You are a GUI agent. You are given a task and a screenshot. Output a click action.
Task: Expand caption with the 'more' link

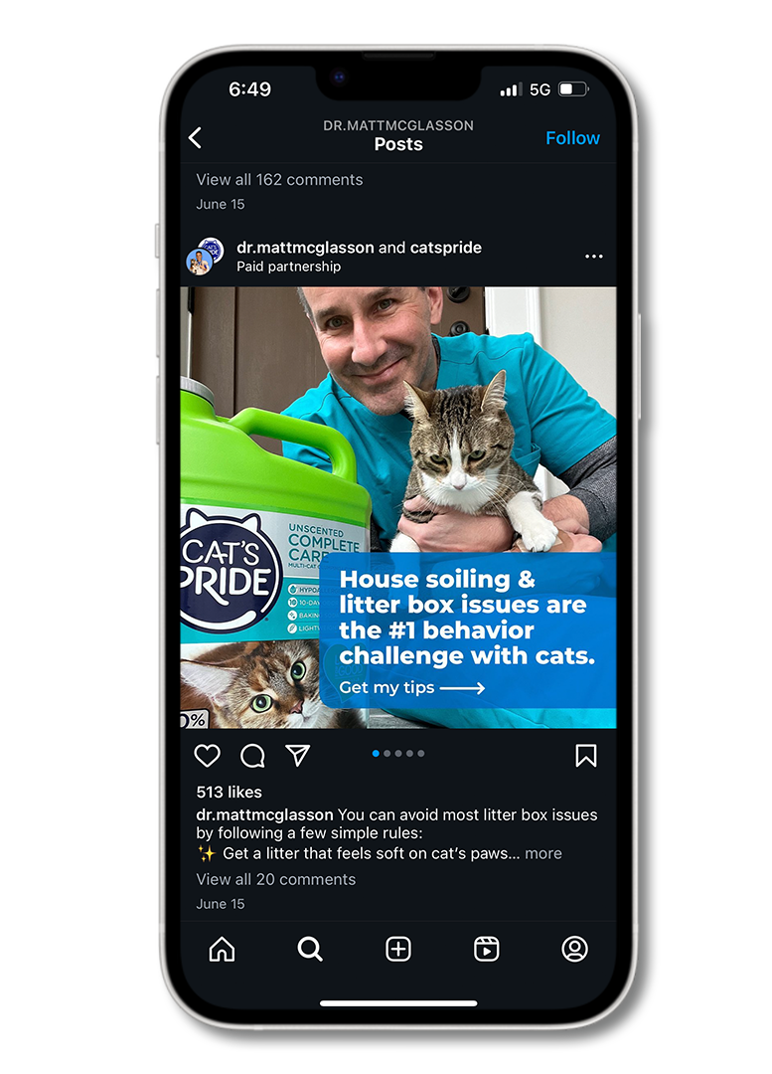tap(543, 853)
